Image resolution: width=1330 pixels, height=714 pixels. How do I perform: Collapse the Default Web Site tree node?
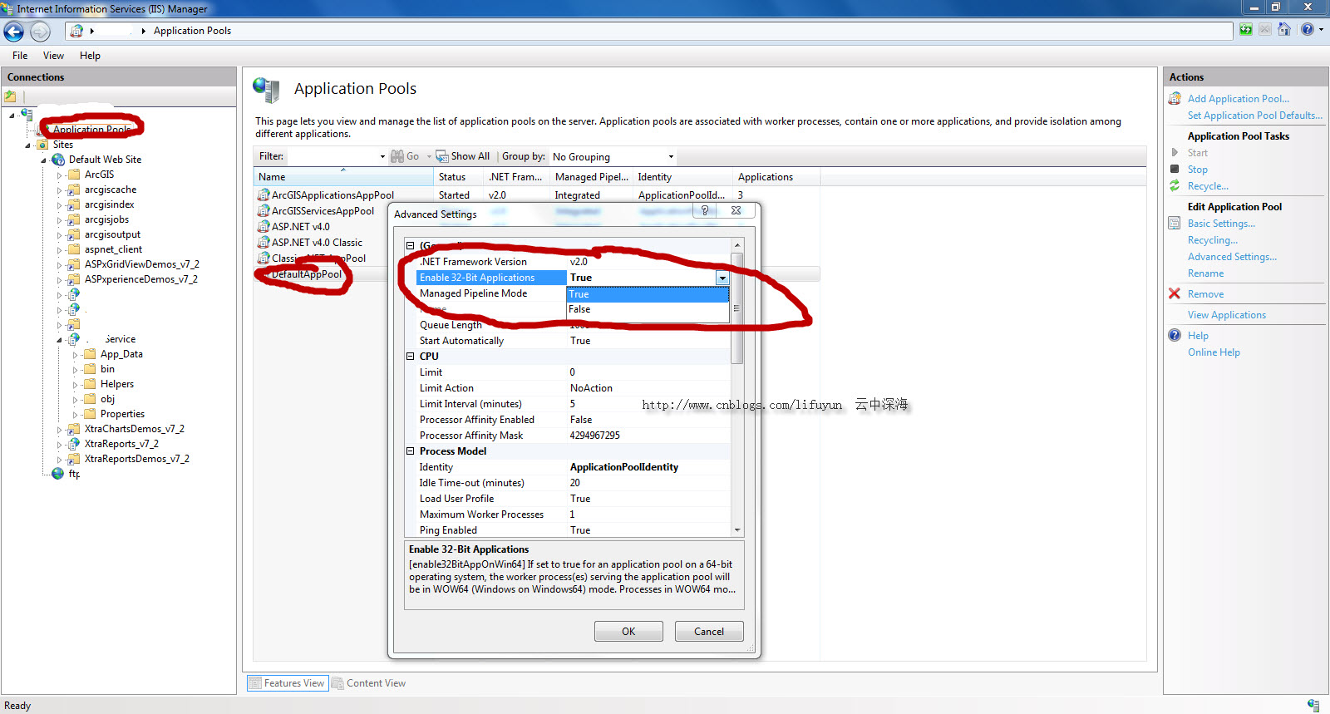click(x=44, y=160)
